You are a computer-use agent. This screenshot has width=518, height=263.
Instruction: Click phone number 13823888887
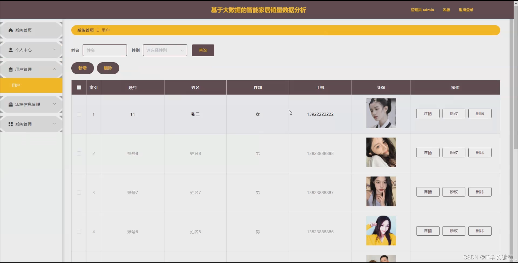(320, 193)
